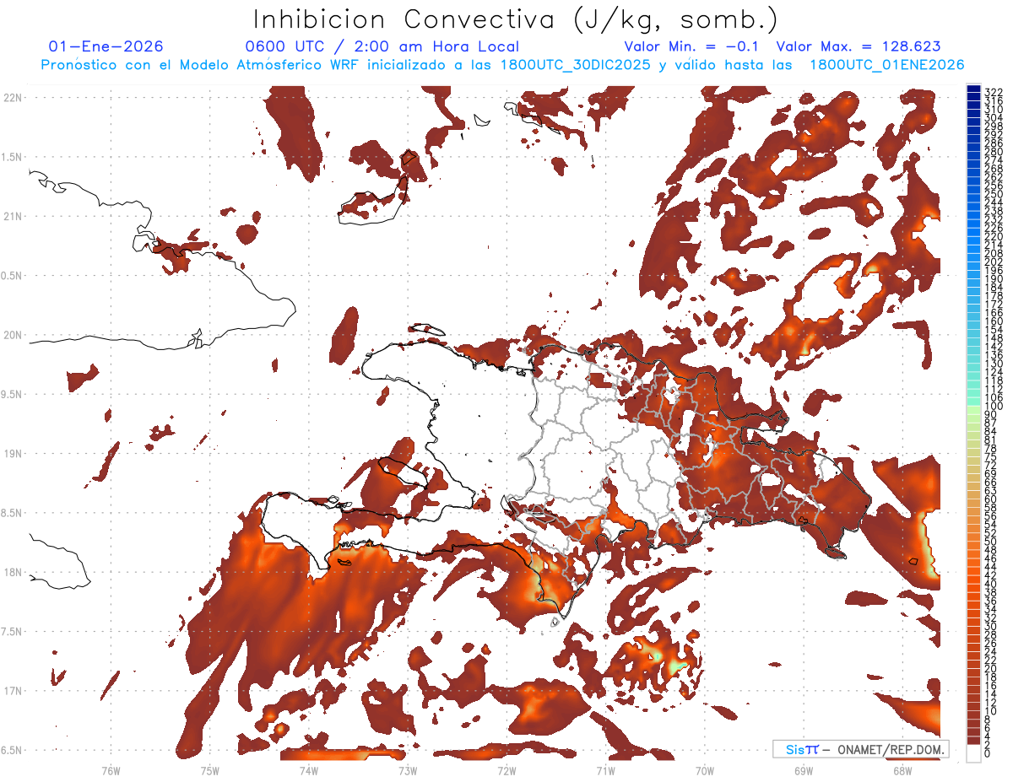Click the pale green swatch beside 100
1013x782 pixels.
973,410
